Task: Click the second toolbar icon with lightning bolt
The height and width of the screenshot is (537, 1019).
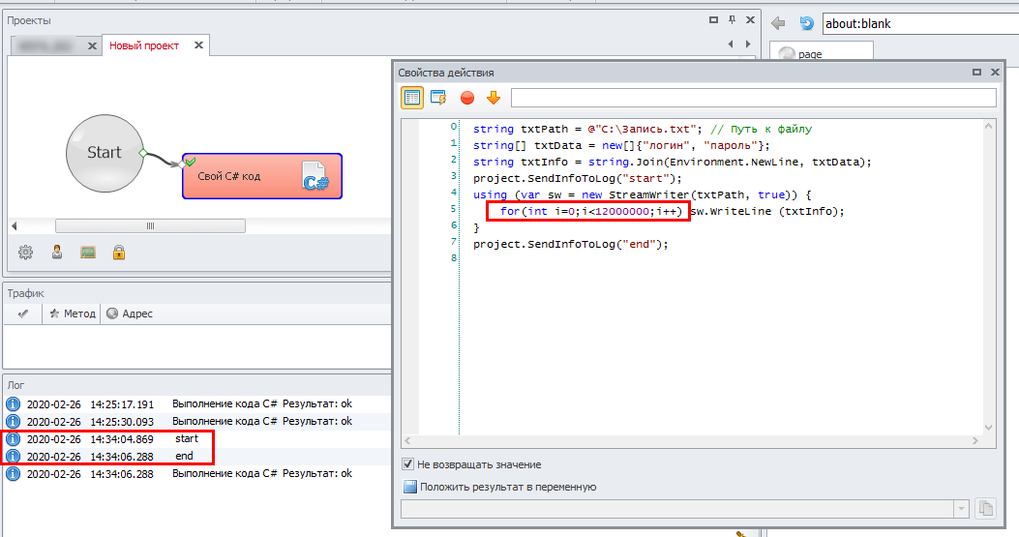Action: pyautogui.click(x=439, y=97)
